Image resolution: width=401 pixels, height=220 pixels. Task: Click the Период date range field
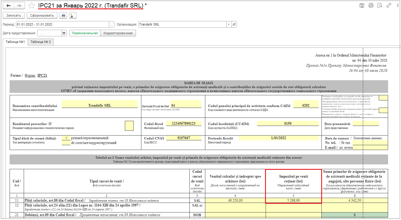tap(63, 24)
